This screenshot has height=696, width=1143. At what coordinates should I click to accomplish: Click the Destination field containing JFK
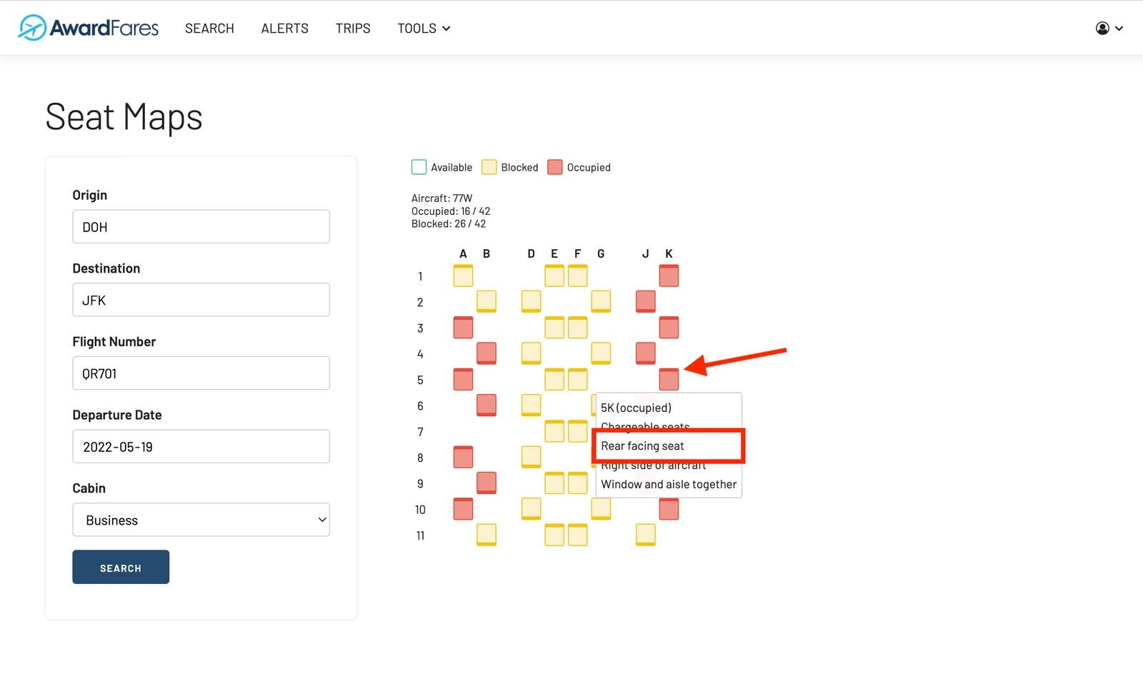pyautogui.click(x=201, y=300)
